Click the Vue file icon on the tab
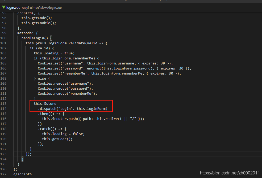Viewport: 262px width, 178px height. (x=4, y=7)
